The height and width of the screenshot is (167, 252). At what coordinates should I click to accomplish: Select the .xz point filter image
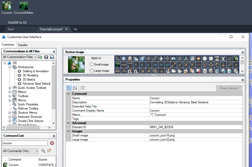(161, 65)
